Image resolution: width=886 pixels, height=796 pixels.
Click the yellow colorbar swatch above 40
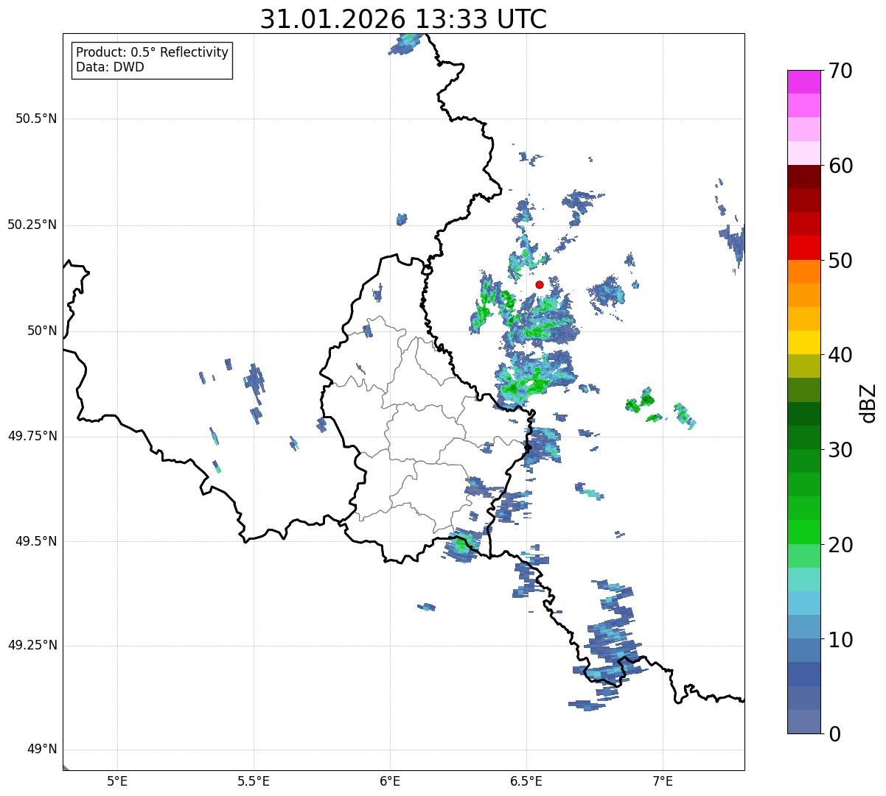[804, 342]
